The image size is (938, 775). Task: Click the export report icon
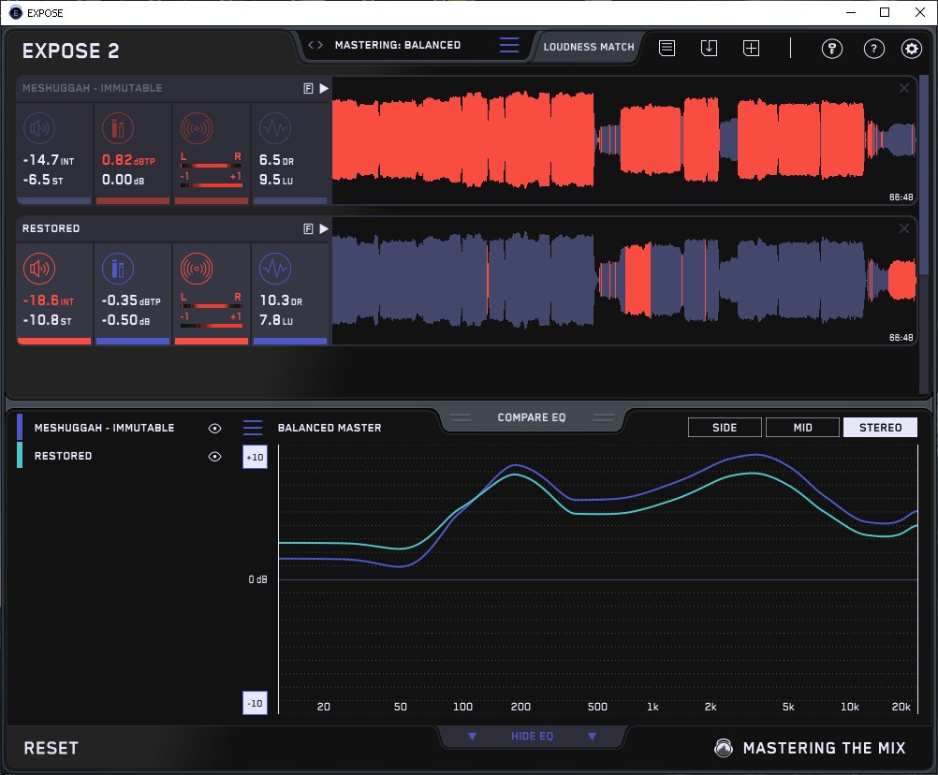point(709,48)
